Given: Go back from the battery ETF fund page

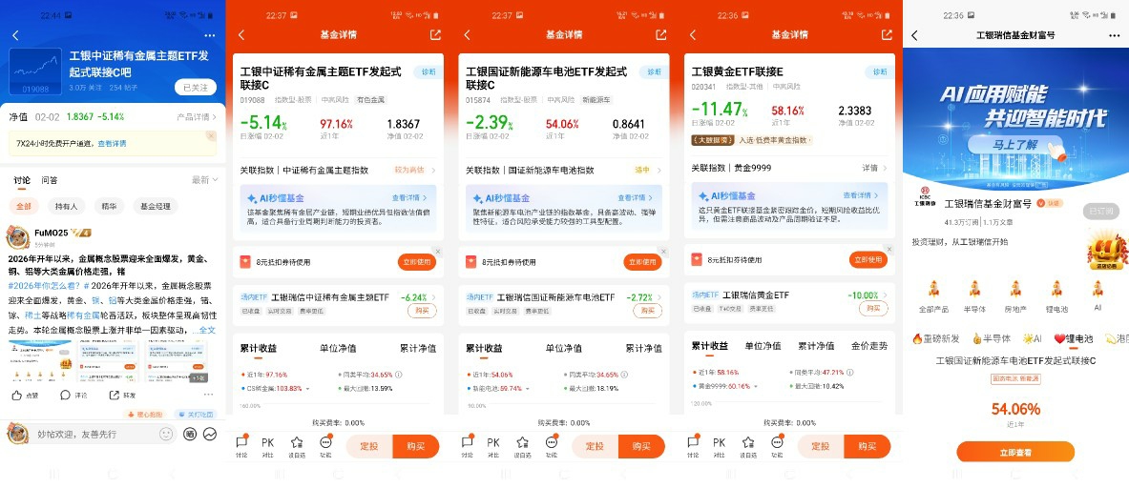Looking at the screenshot, I should (468, 34).
